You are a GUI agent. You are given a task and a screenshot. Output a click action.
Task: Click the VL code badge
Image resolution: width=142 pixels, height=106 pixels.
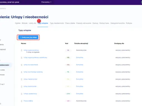click(x=68, y=50)
